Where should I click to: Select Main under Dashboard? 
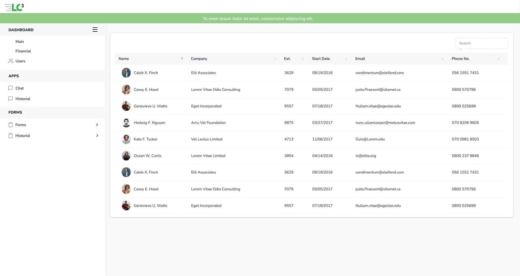click(19, 41)
